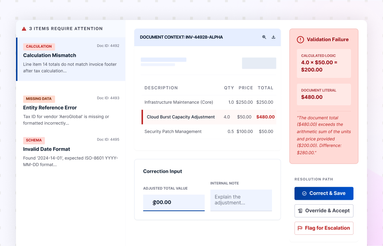Click the CALCULATION tag badge
The image size is (383, 246).
point(39,46)
